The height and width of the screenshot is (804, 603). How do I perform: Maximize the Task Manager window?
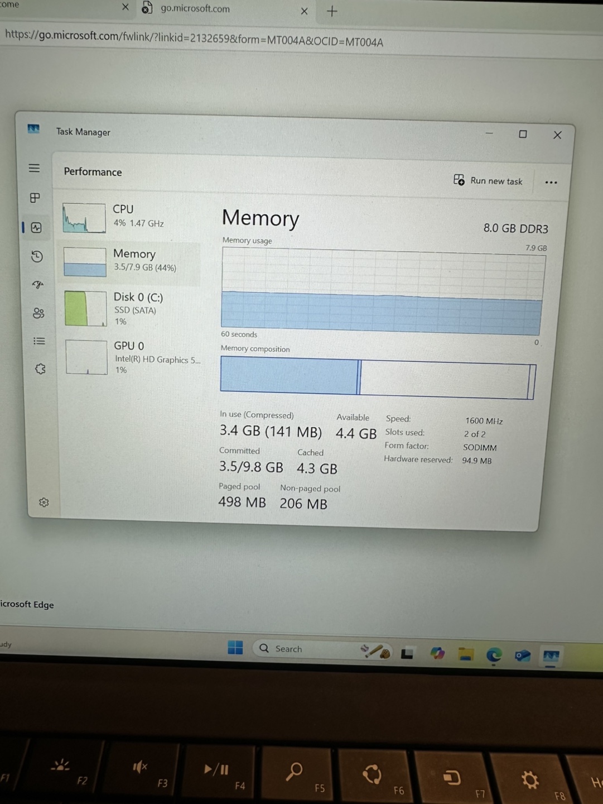click(523, 134)
